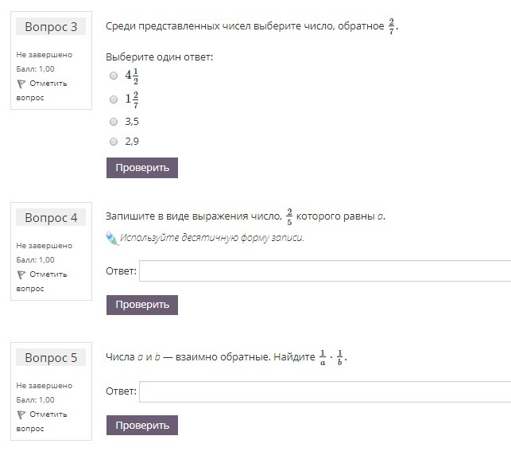
Task: Click Отметить вопрос link in Вопрос 5
Action: coord(48,414)
